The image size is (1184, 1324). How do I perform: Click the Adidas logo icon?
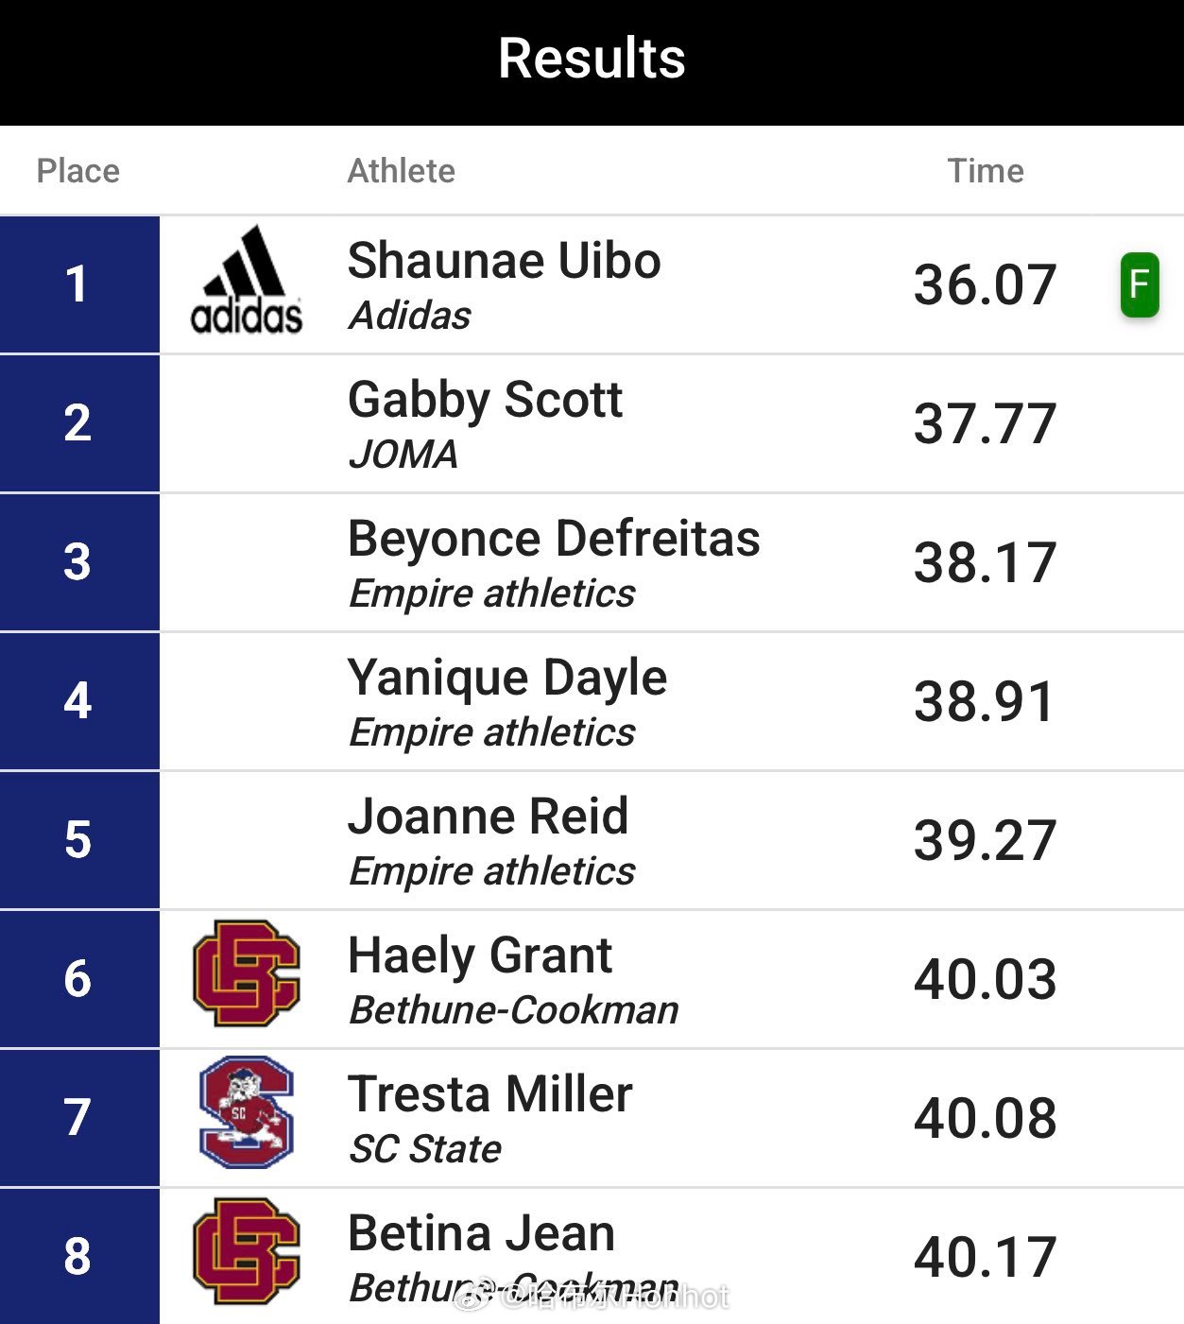tap(247, 281)
